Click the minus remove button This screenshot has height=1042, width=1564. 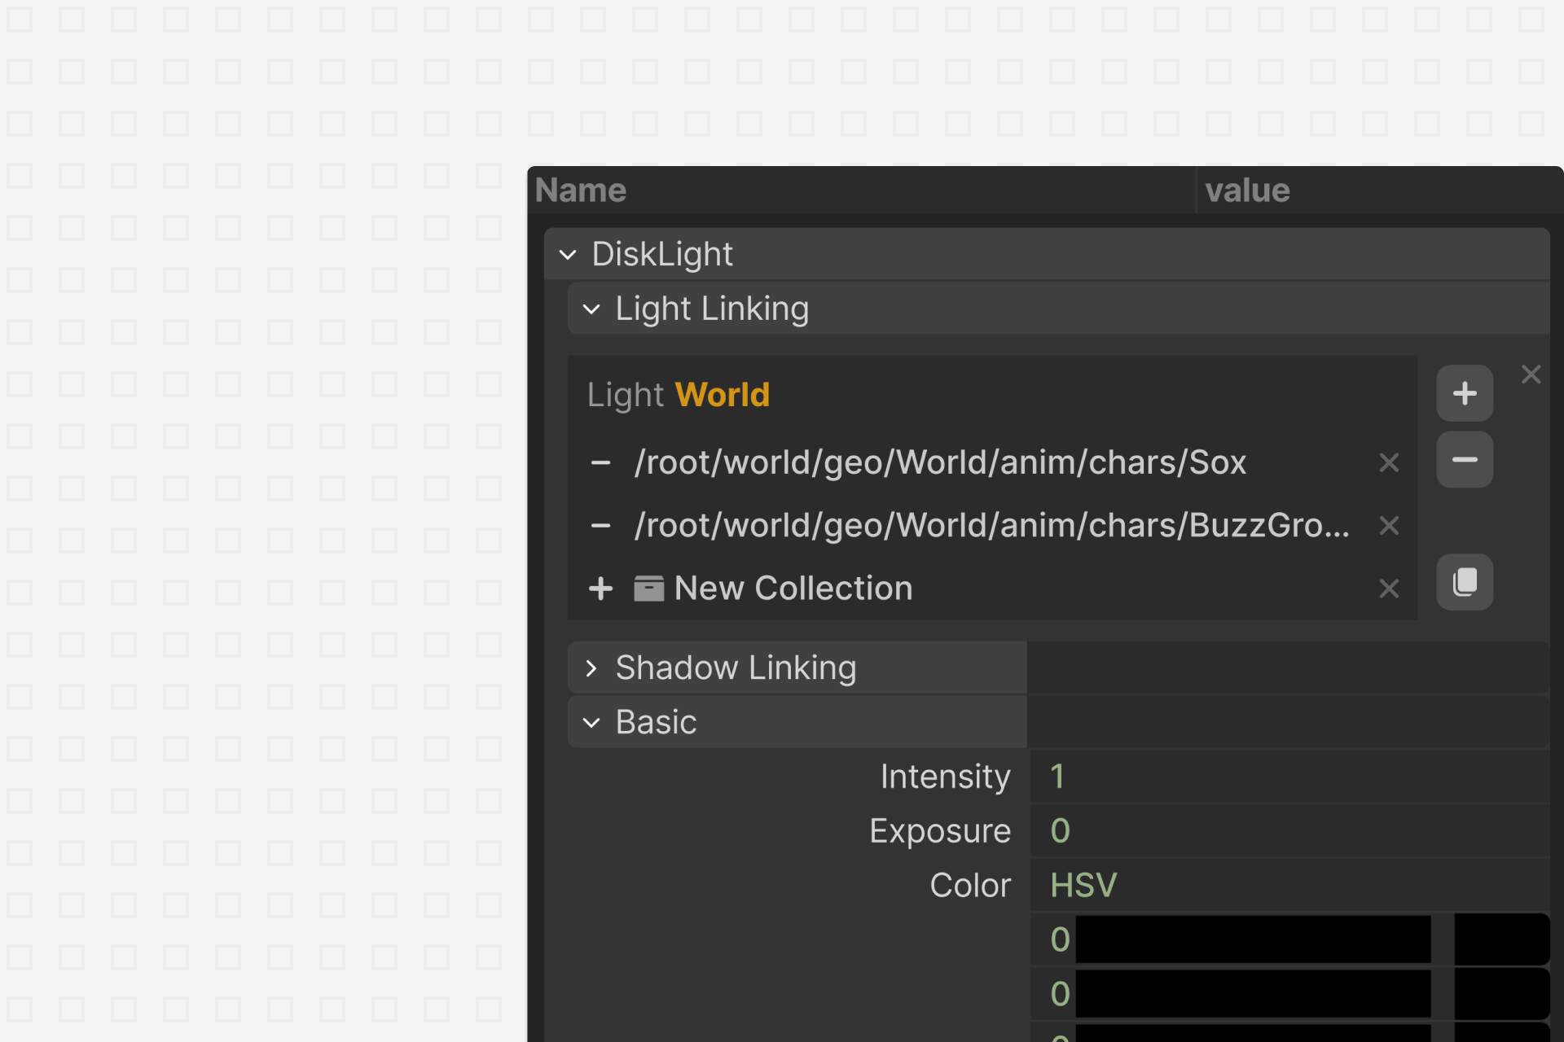[x=1464, y=460]
